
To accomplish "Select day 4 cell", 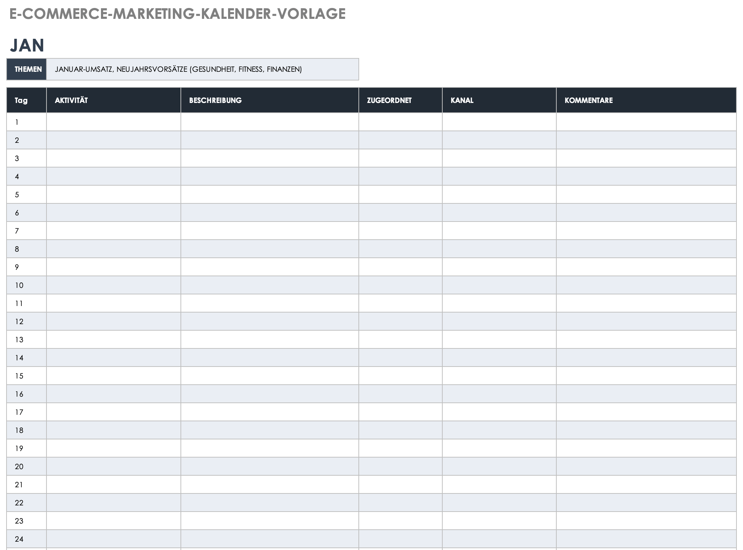I will pyautogui.click(x=27, y=177).
